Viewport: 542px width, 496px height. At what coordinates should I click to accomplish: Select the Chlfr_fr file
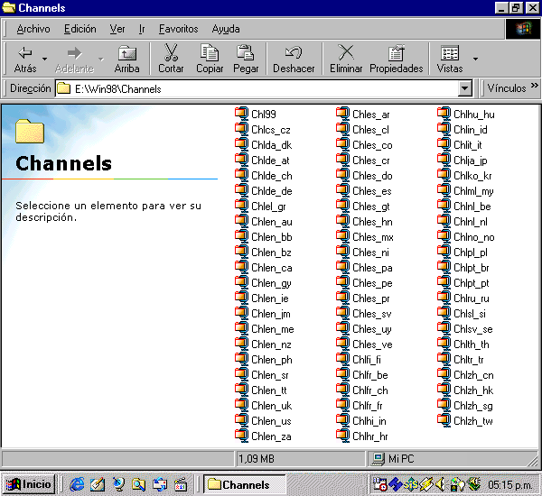(360, 406)
